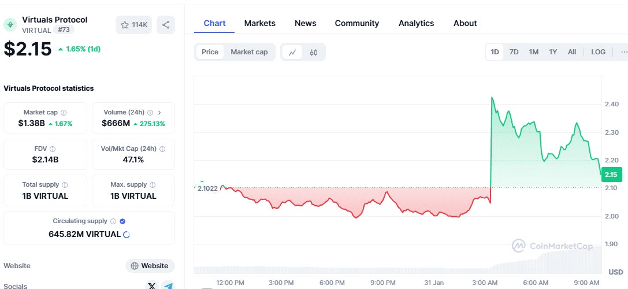
Task: Select the All time range
Action: tap(572, 52)
